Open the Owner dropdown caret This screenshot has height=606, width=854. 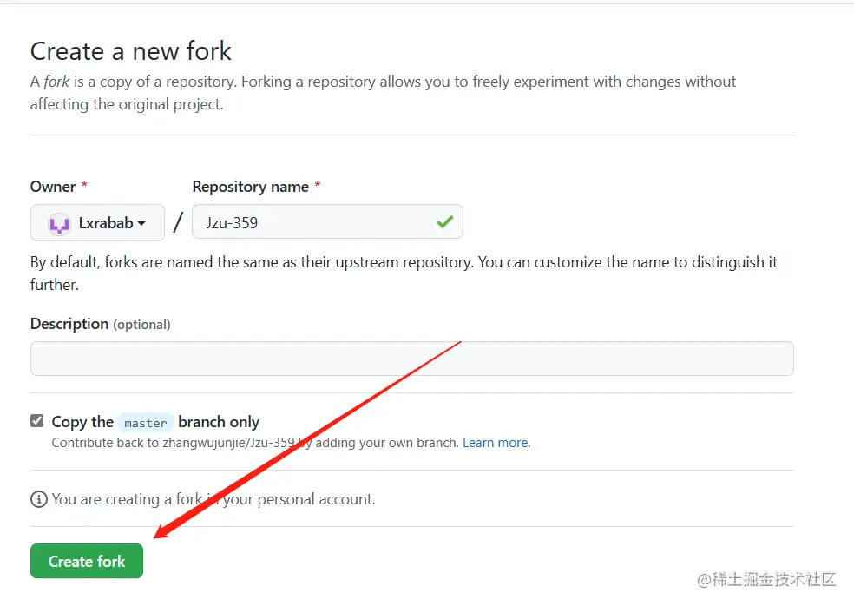click(x=141, y=224)
